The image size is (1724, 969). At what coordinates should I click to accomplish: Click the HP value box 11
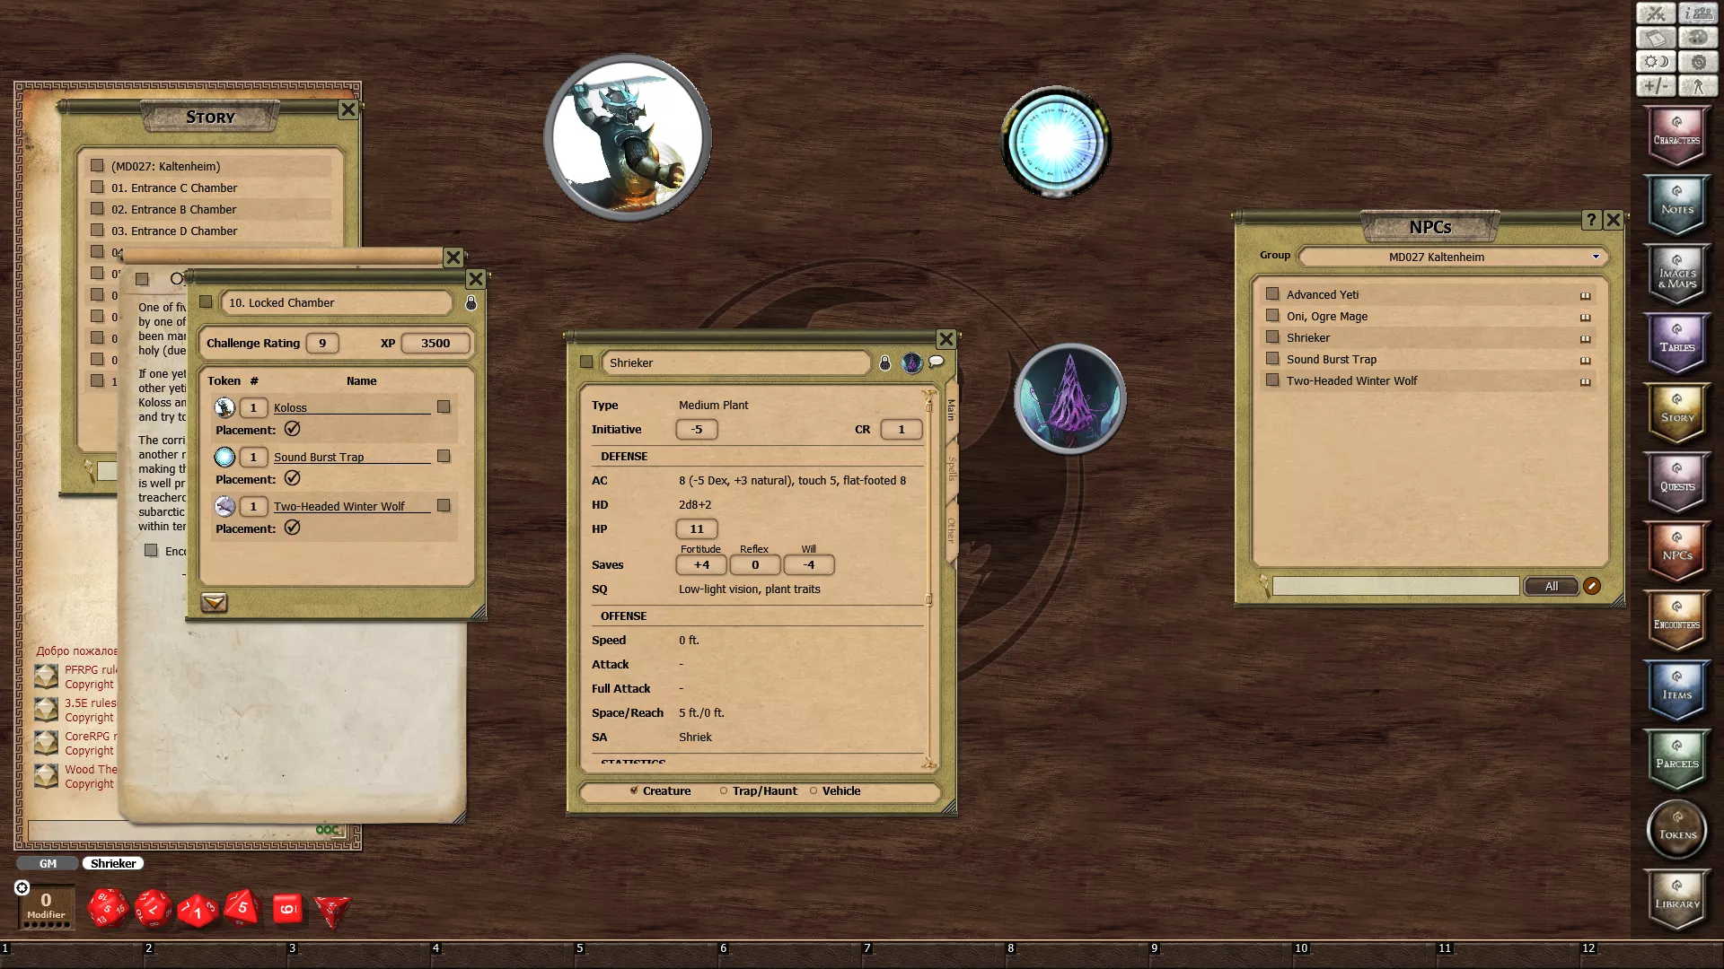697,528
